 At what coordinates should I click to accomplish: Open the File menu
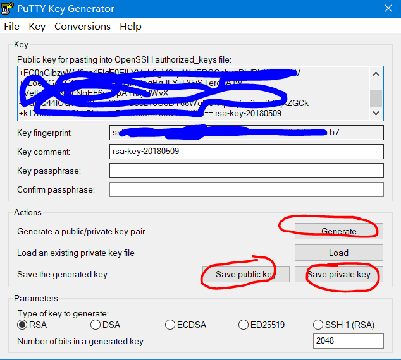click(x=11, y=27)
